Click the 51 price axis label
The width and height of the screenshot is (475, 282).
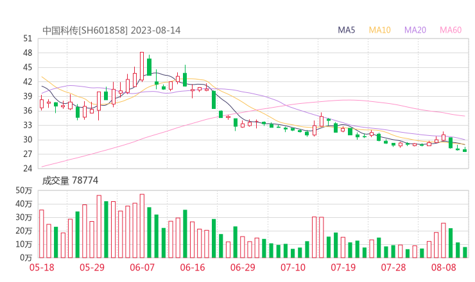(27, 38)
